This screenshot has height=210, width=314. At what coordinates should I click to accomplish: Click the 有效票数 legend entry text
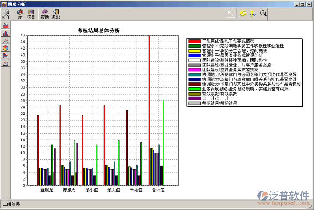[219, 94]
